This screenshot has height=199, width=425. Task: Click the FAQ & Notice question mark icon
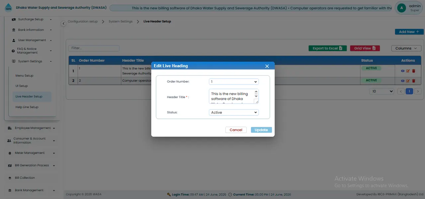tap(13, 51)
